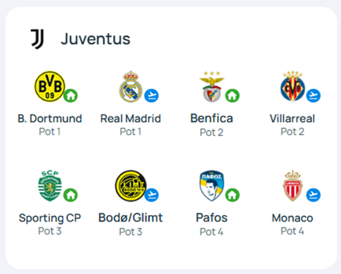Click home badge next to Benfica
Image resolution: width=341 pixels, height=274 pixels.
click(232, 95)
